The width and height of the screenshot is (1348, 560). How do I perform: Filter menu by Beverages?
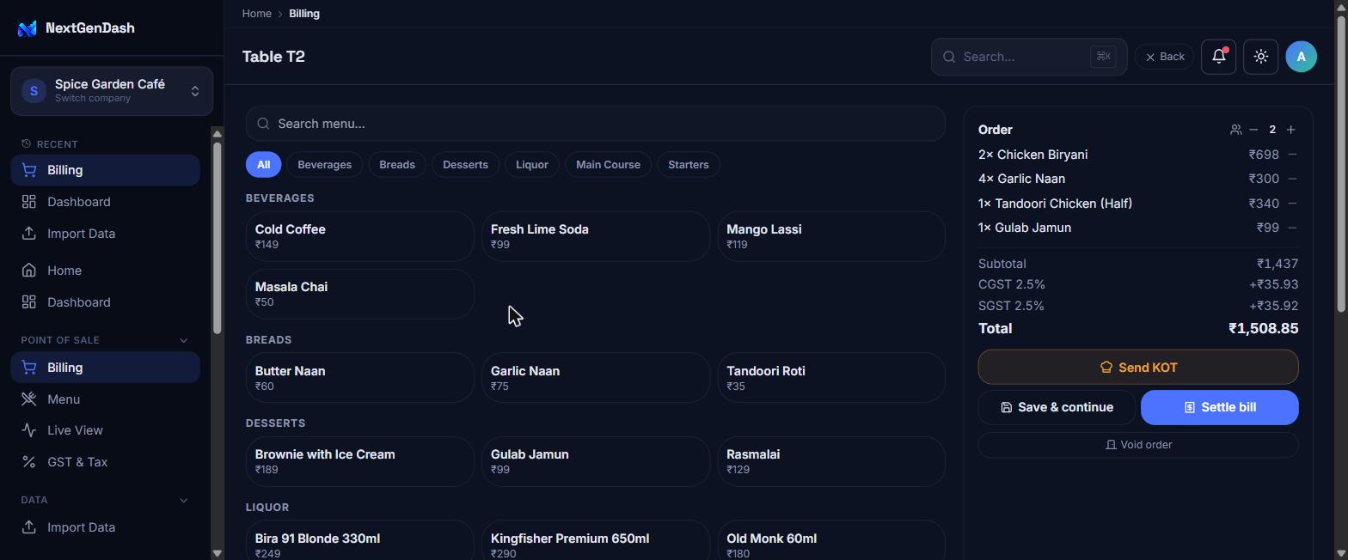(x=324, y=165)
